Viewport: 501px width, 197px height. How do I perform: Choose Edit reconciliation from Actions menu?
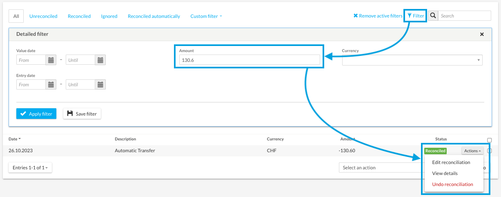click(x=451, y=162)
